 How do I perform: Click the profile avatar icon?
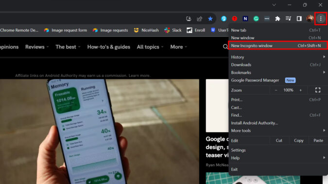tap(310, 18)
